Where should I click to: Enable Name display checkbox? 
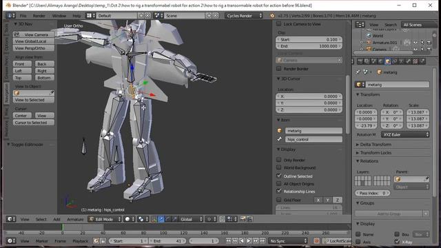[358, 234]
